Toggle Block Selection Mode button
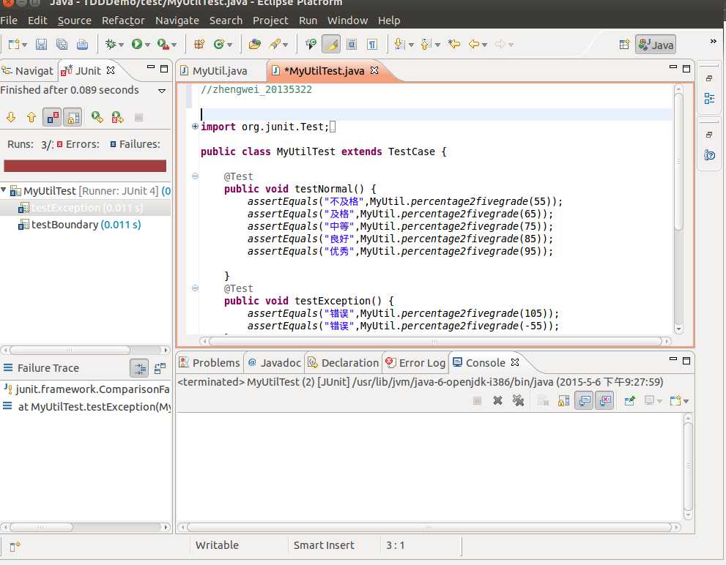The image size is (726, 565). (x=352, y=45)
